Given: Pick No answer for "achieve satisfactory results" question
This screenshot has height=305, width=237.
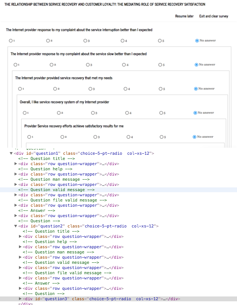Looking at the screenshot, I should coord(195,137).
